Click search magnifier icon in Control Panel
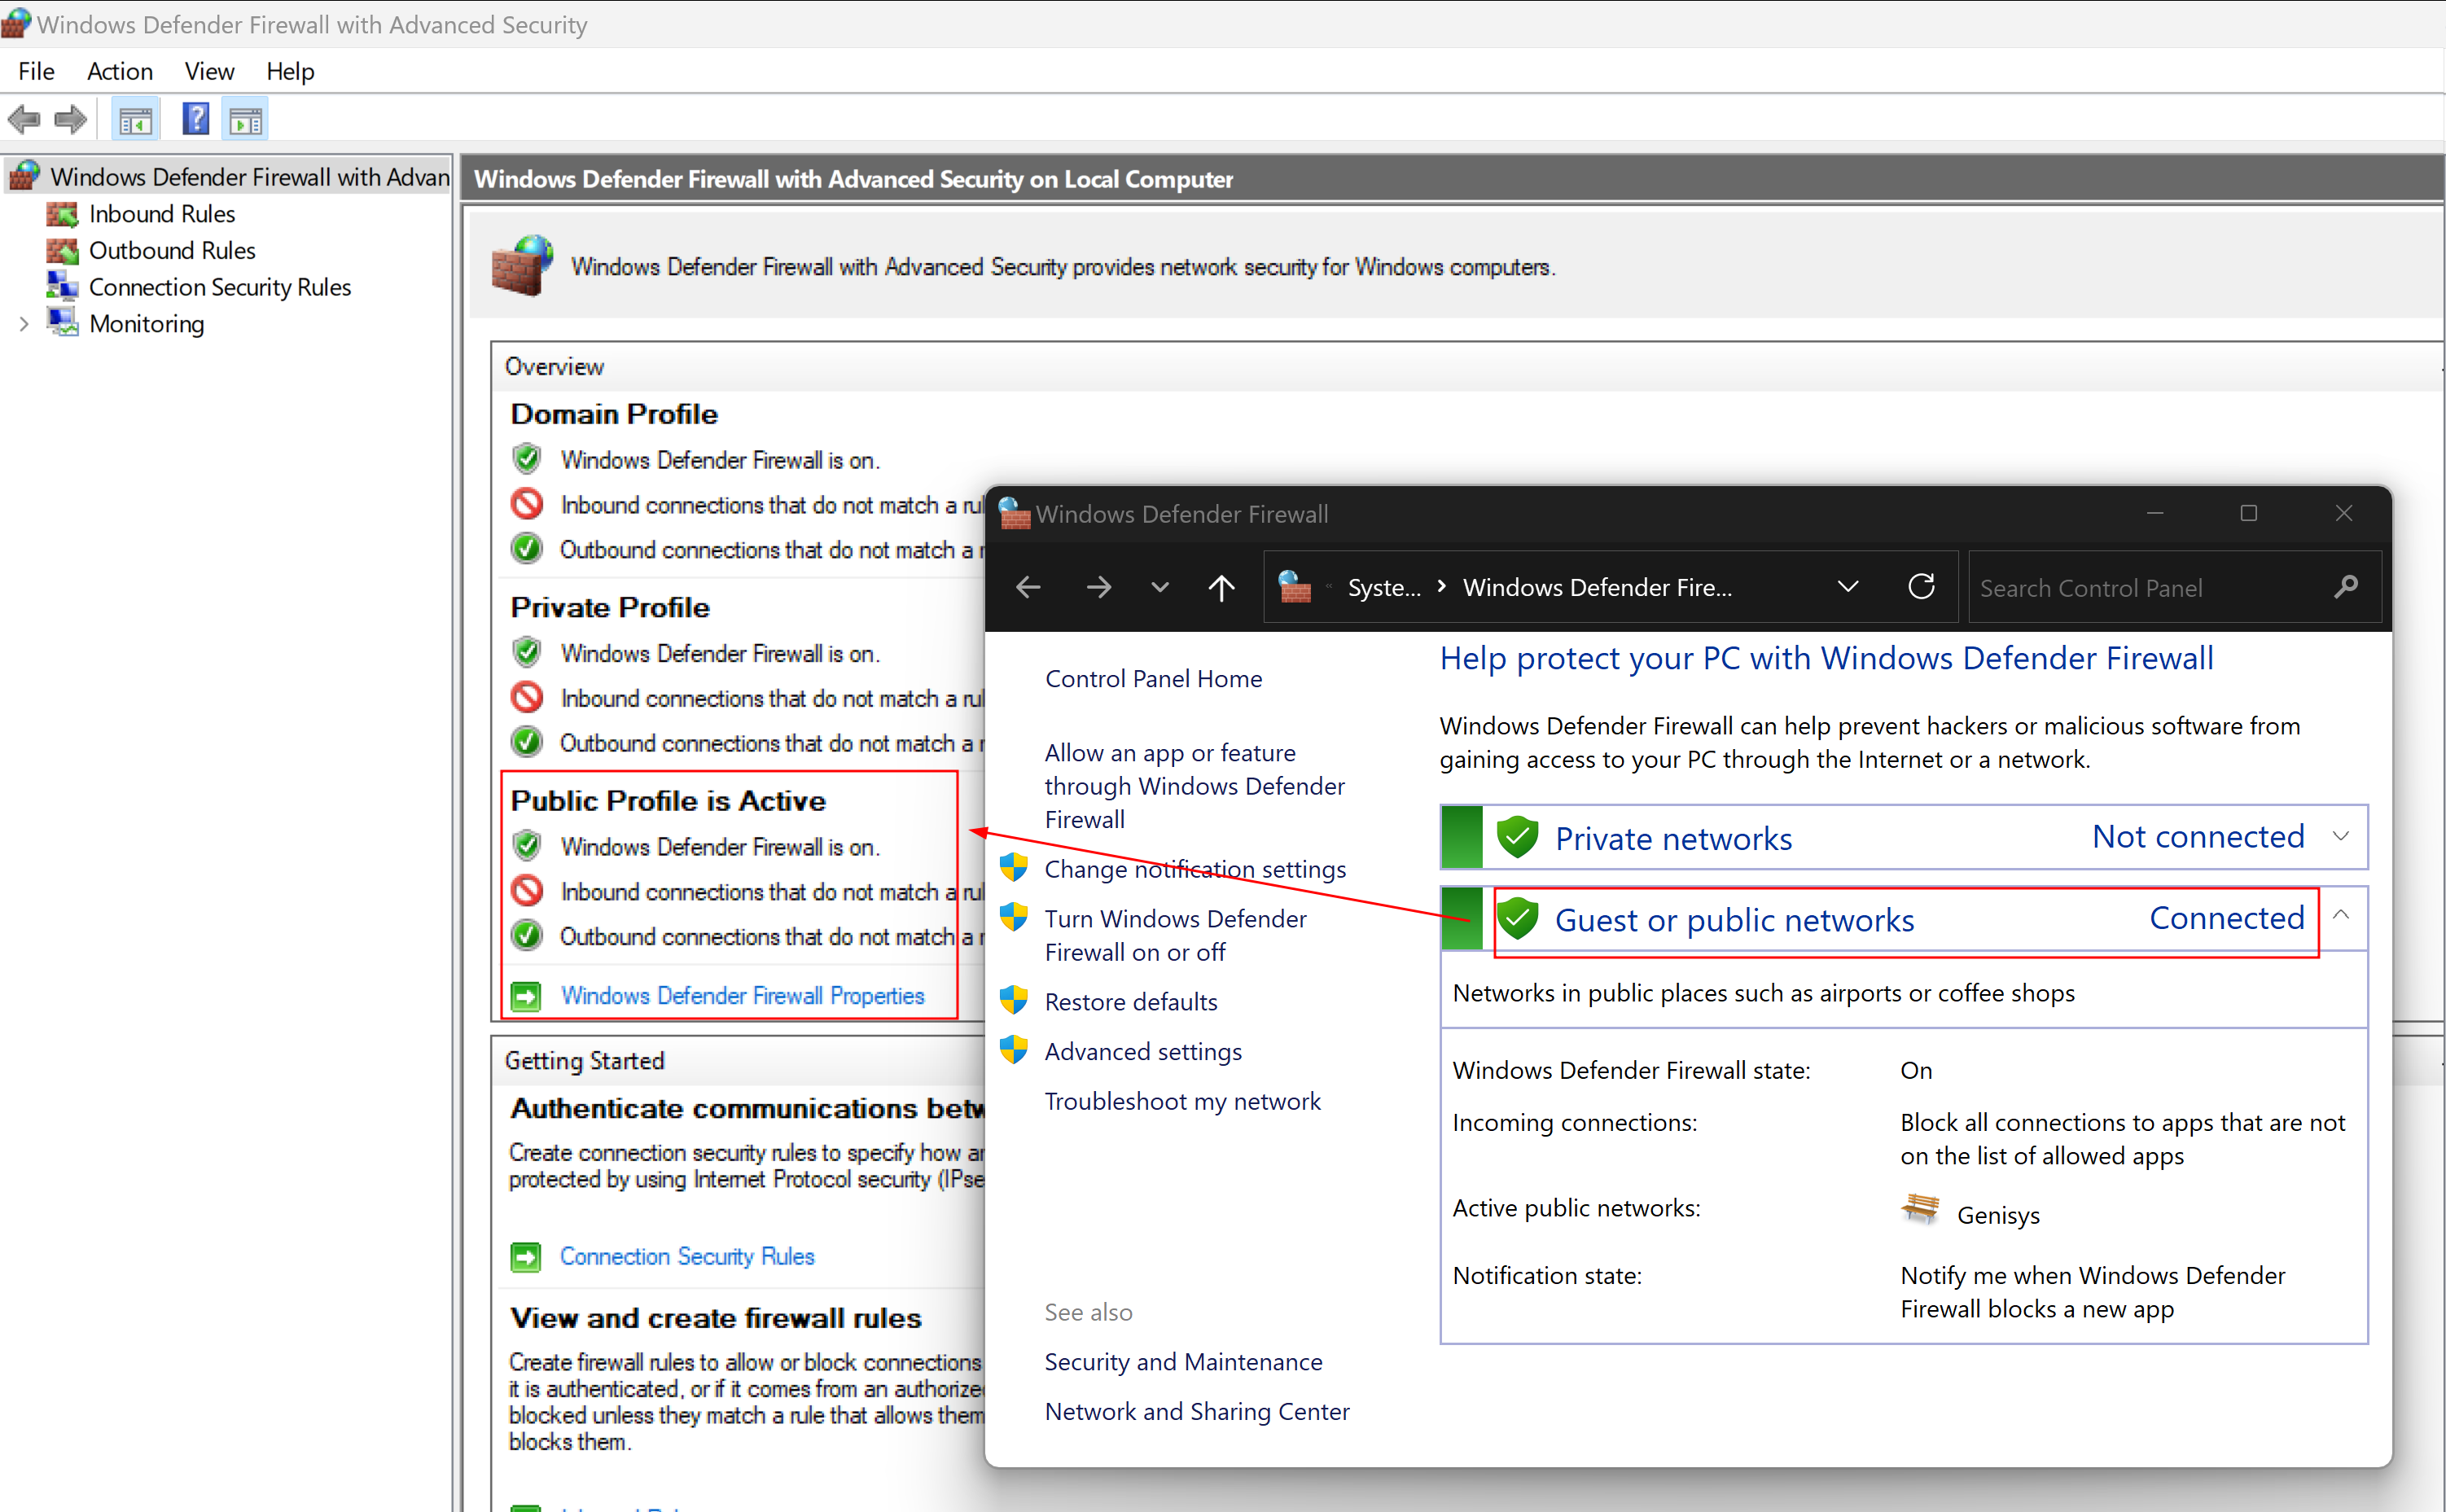This screenshot has width=2446, height=1512. 2346,587
